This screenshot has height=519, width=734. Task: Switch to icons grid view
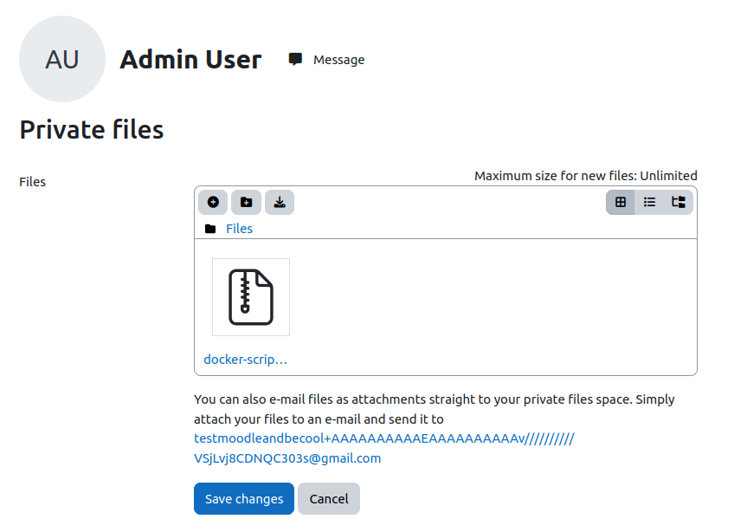pyautogui.click(x=621, y=202)
